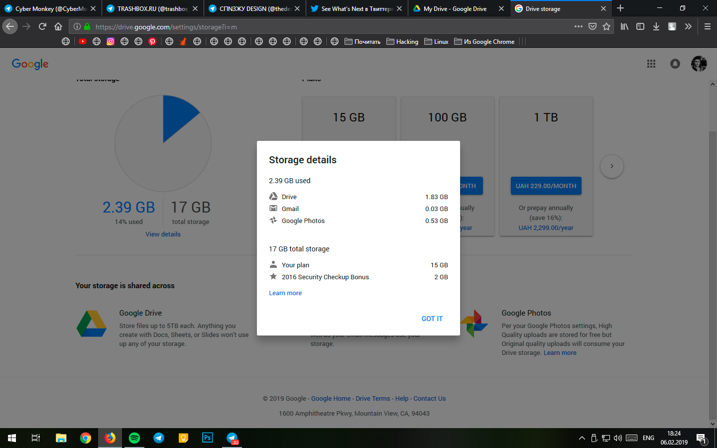
Task: Open the Из Google Chrome bookmarks folder
Action: [x=484, y=41]
